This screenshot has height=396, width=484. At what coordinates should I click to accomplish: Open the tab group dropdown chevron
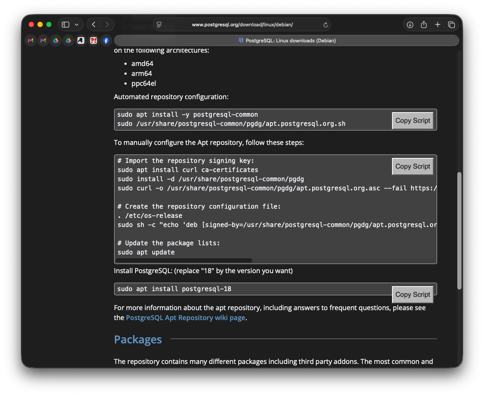click(77, 25)
